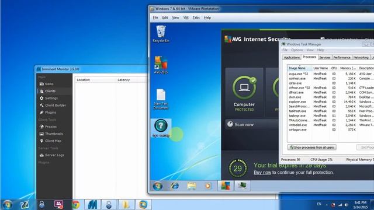Launch Google Chrome from host taskbar
The image size is (374, 210).
pyautogui.click(x=75, y=205)
